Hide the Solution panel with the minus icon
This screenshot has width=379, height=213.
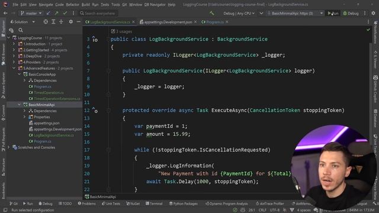click(78, 22)
